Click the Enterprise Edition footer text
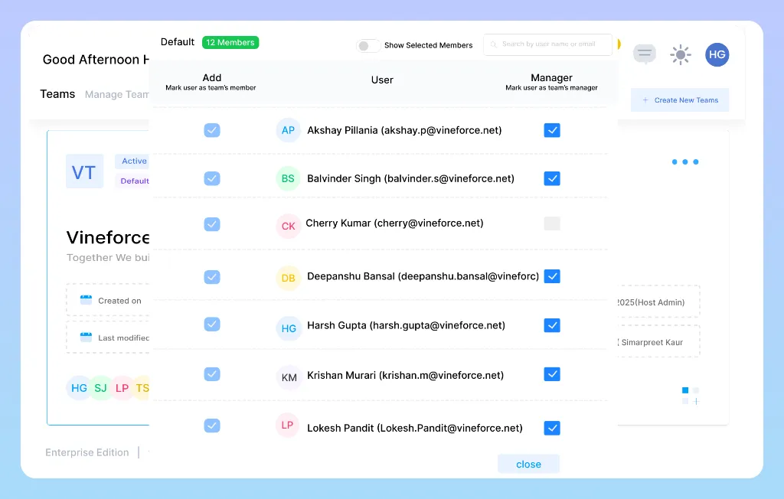784x499 pixels. pyautogui.click(x=87, y=452)
